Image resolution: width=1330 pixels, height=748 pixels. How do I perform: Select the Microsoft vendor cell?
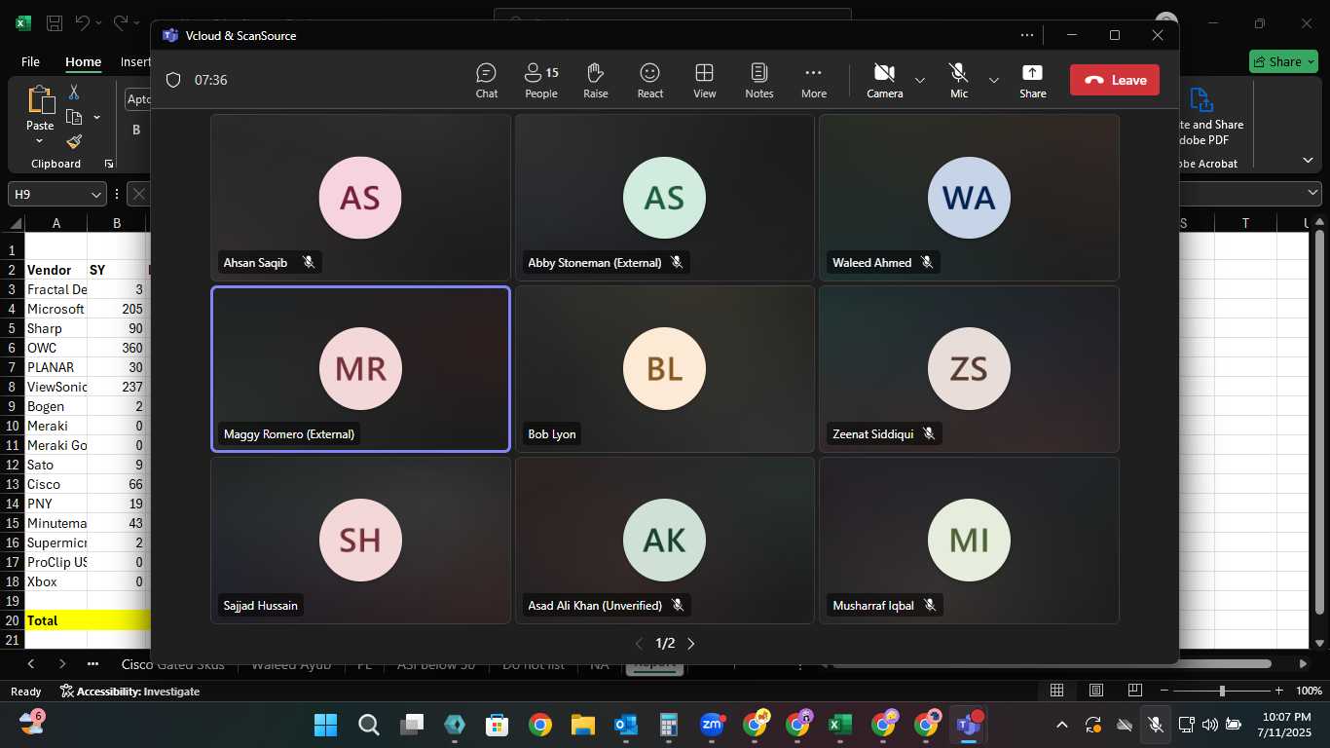tap(55, 309)
